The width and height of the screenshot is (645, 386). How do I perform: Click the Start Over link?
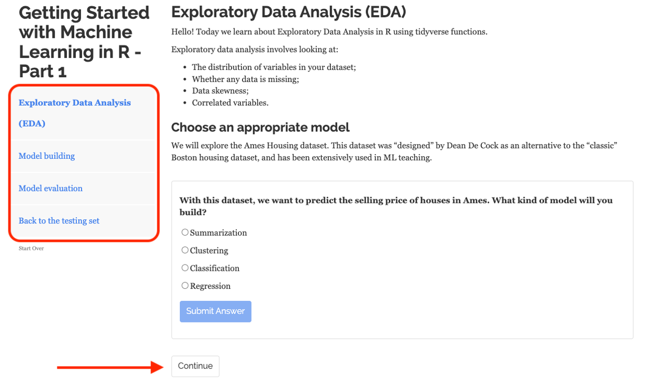coord(31,248)
